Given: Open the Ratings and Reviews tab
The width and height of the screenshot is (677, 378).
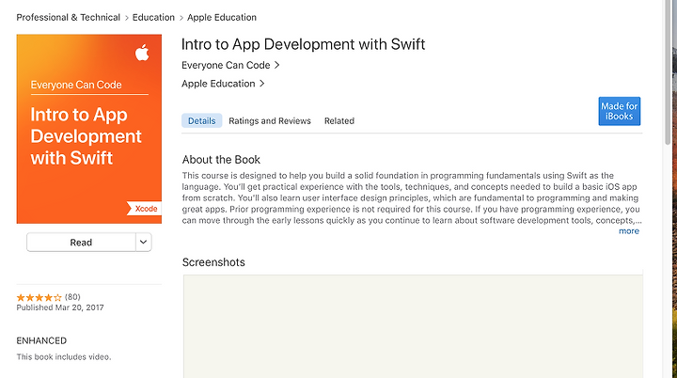Looking at the screenshot, I should 270,121.
